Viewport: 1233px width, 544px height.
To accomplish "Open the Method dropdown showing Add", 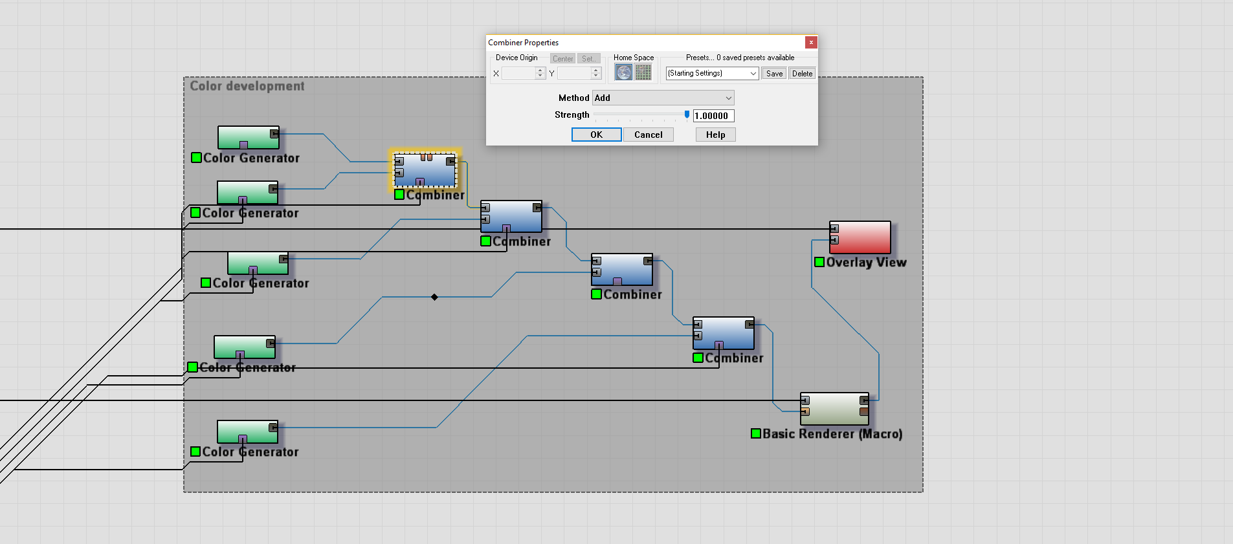I will tap(663, 98).
